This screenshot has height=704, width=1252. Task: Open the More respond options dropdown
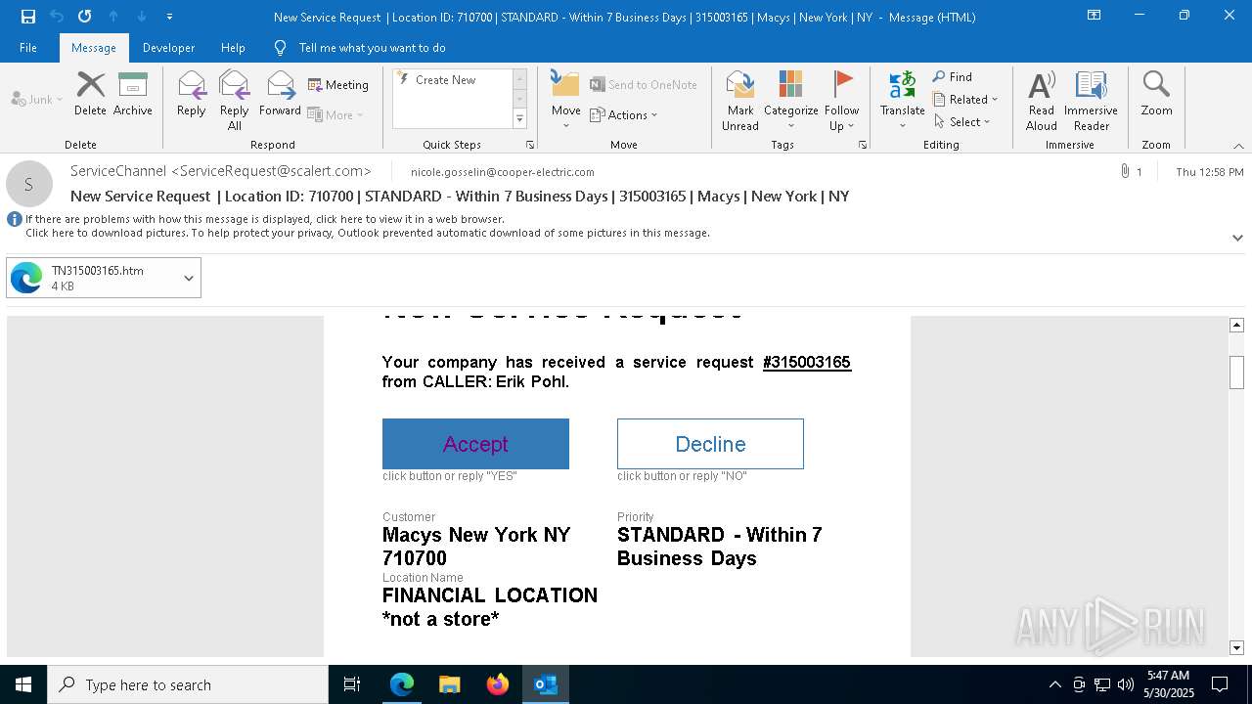click(x=335, y=114)
